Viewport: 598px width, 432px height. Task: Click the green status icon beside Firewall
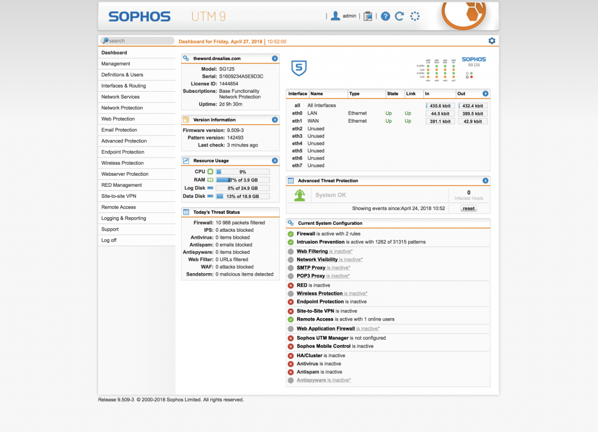(x=291, y=234)
